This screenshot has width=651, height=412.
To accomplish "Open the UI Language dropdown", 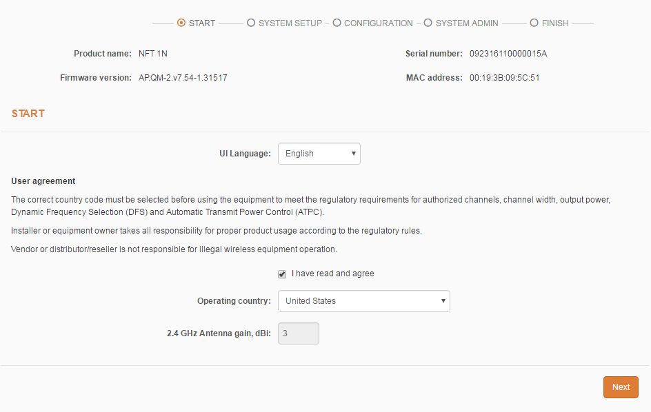I will pos(319,154).
